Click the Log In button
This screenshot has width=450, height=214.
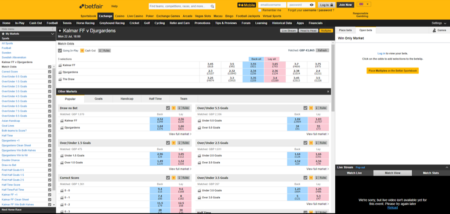(x=327, y=5)
